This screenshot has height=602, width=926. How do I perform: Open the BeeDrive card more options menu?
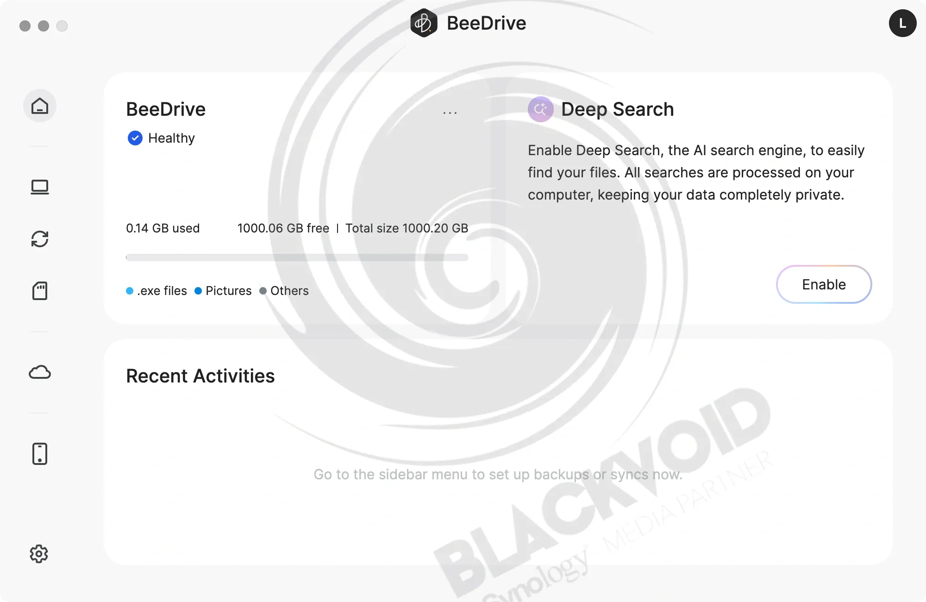pyautogui.click(x=450, y=113)
